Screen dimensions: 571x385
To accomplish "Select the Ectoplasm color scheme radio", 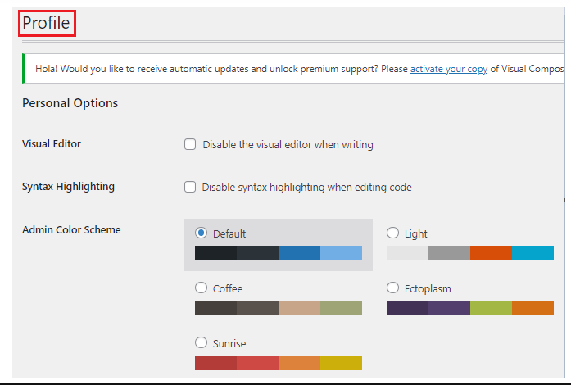I will (x=392, y=288).
